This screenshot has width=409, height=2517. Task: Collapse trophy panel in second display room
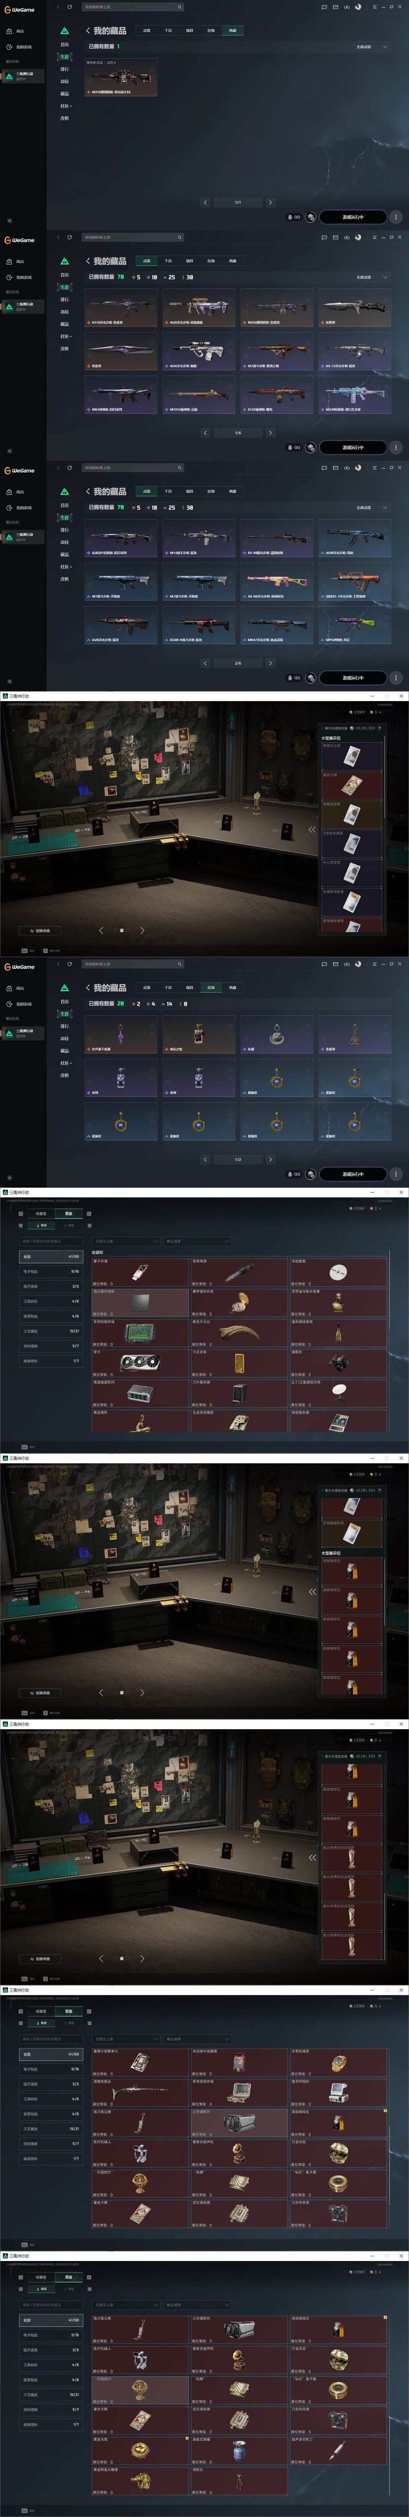click(312, 1592)
